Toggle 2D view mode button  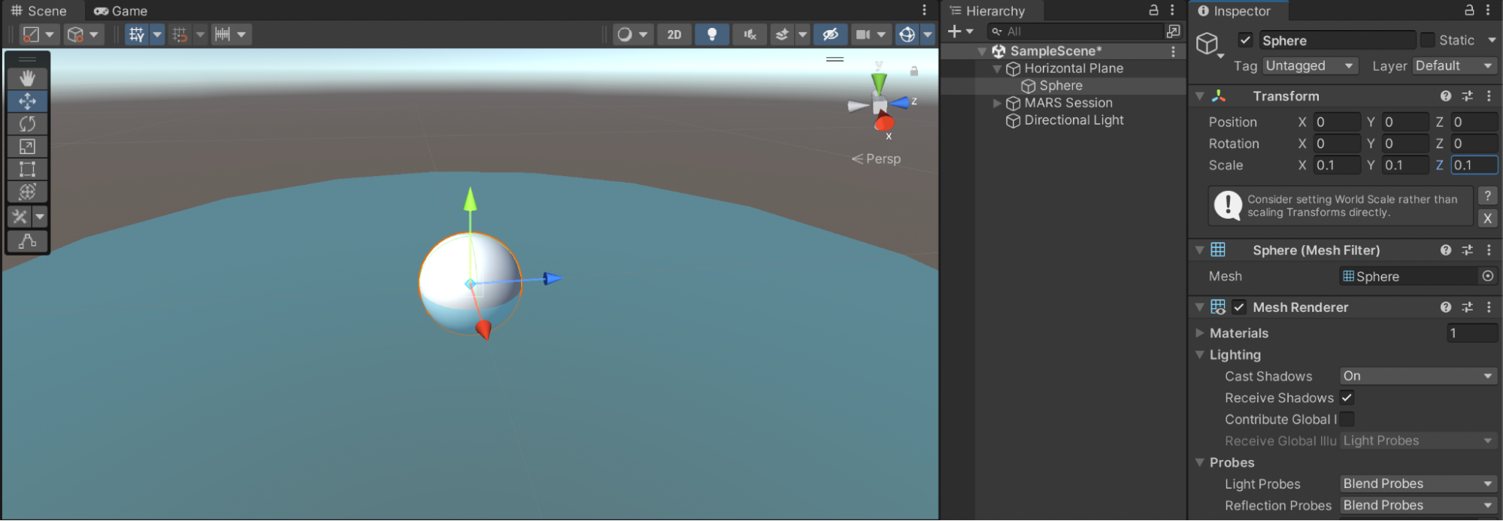click(674, 35)
